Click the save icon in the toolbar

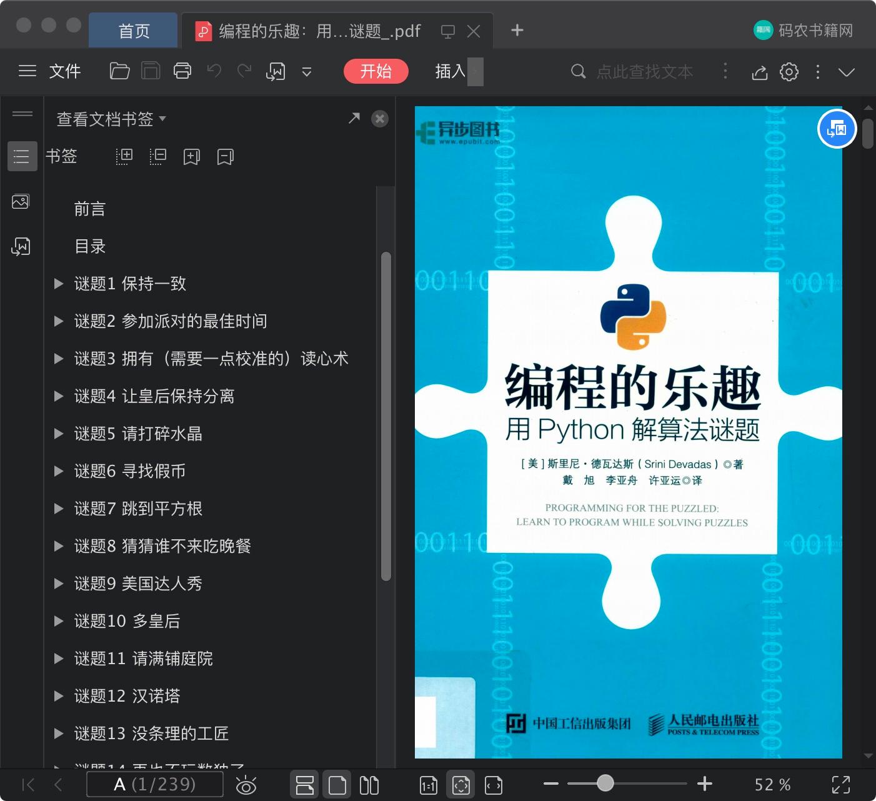151,71
